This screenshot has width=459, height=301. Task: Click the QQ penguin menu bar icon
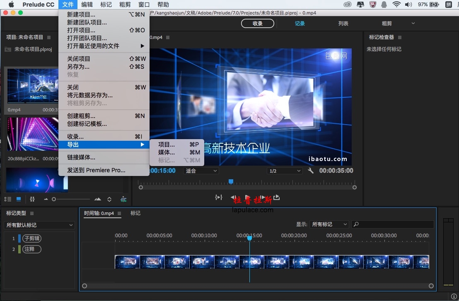pyautogui.click(x=384, y=5)
